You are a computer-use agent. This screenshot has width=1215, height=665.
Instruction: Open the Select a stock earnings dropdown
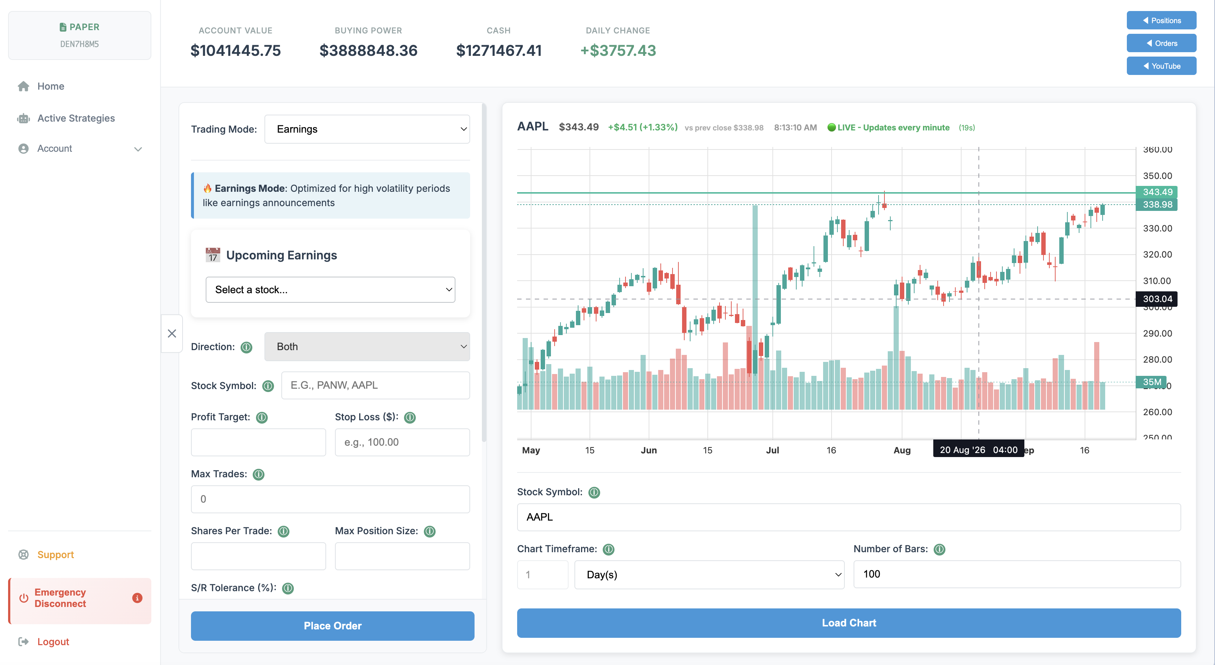tap(330, 290)
